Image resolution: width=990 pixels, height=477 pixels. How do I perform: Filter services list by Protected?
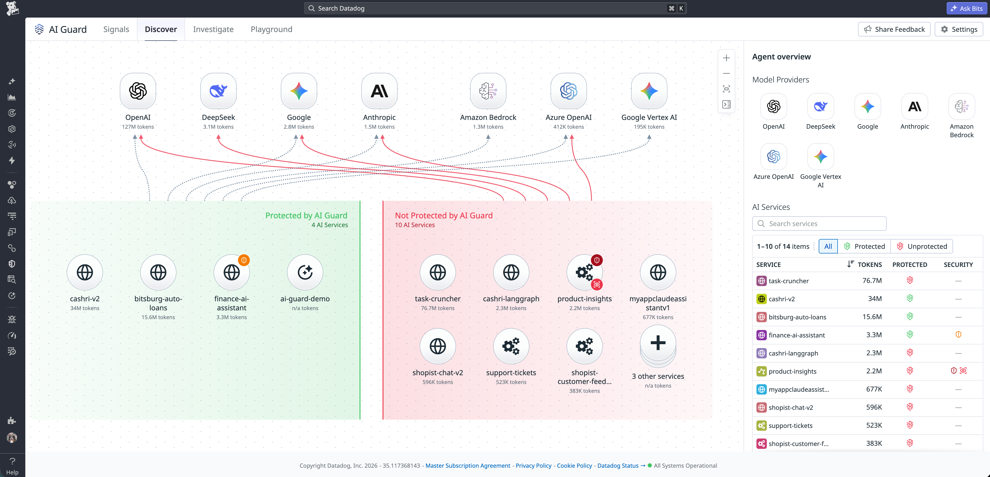point(864,246)
